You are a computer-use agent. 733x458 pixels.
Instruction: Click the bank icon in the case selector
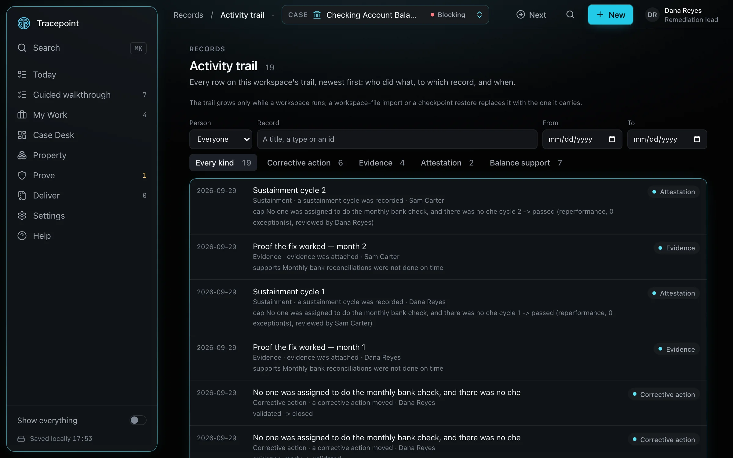(x=317, y=15)
